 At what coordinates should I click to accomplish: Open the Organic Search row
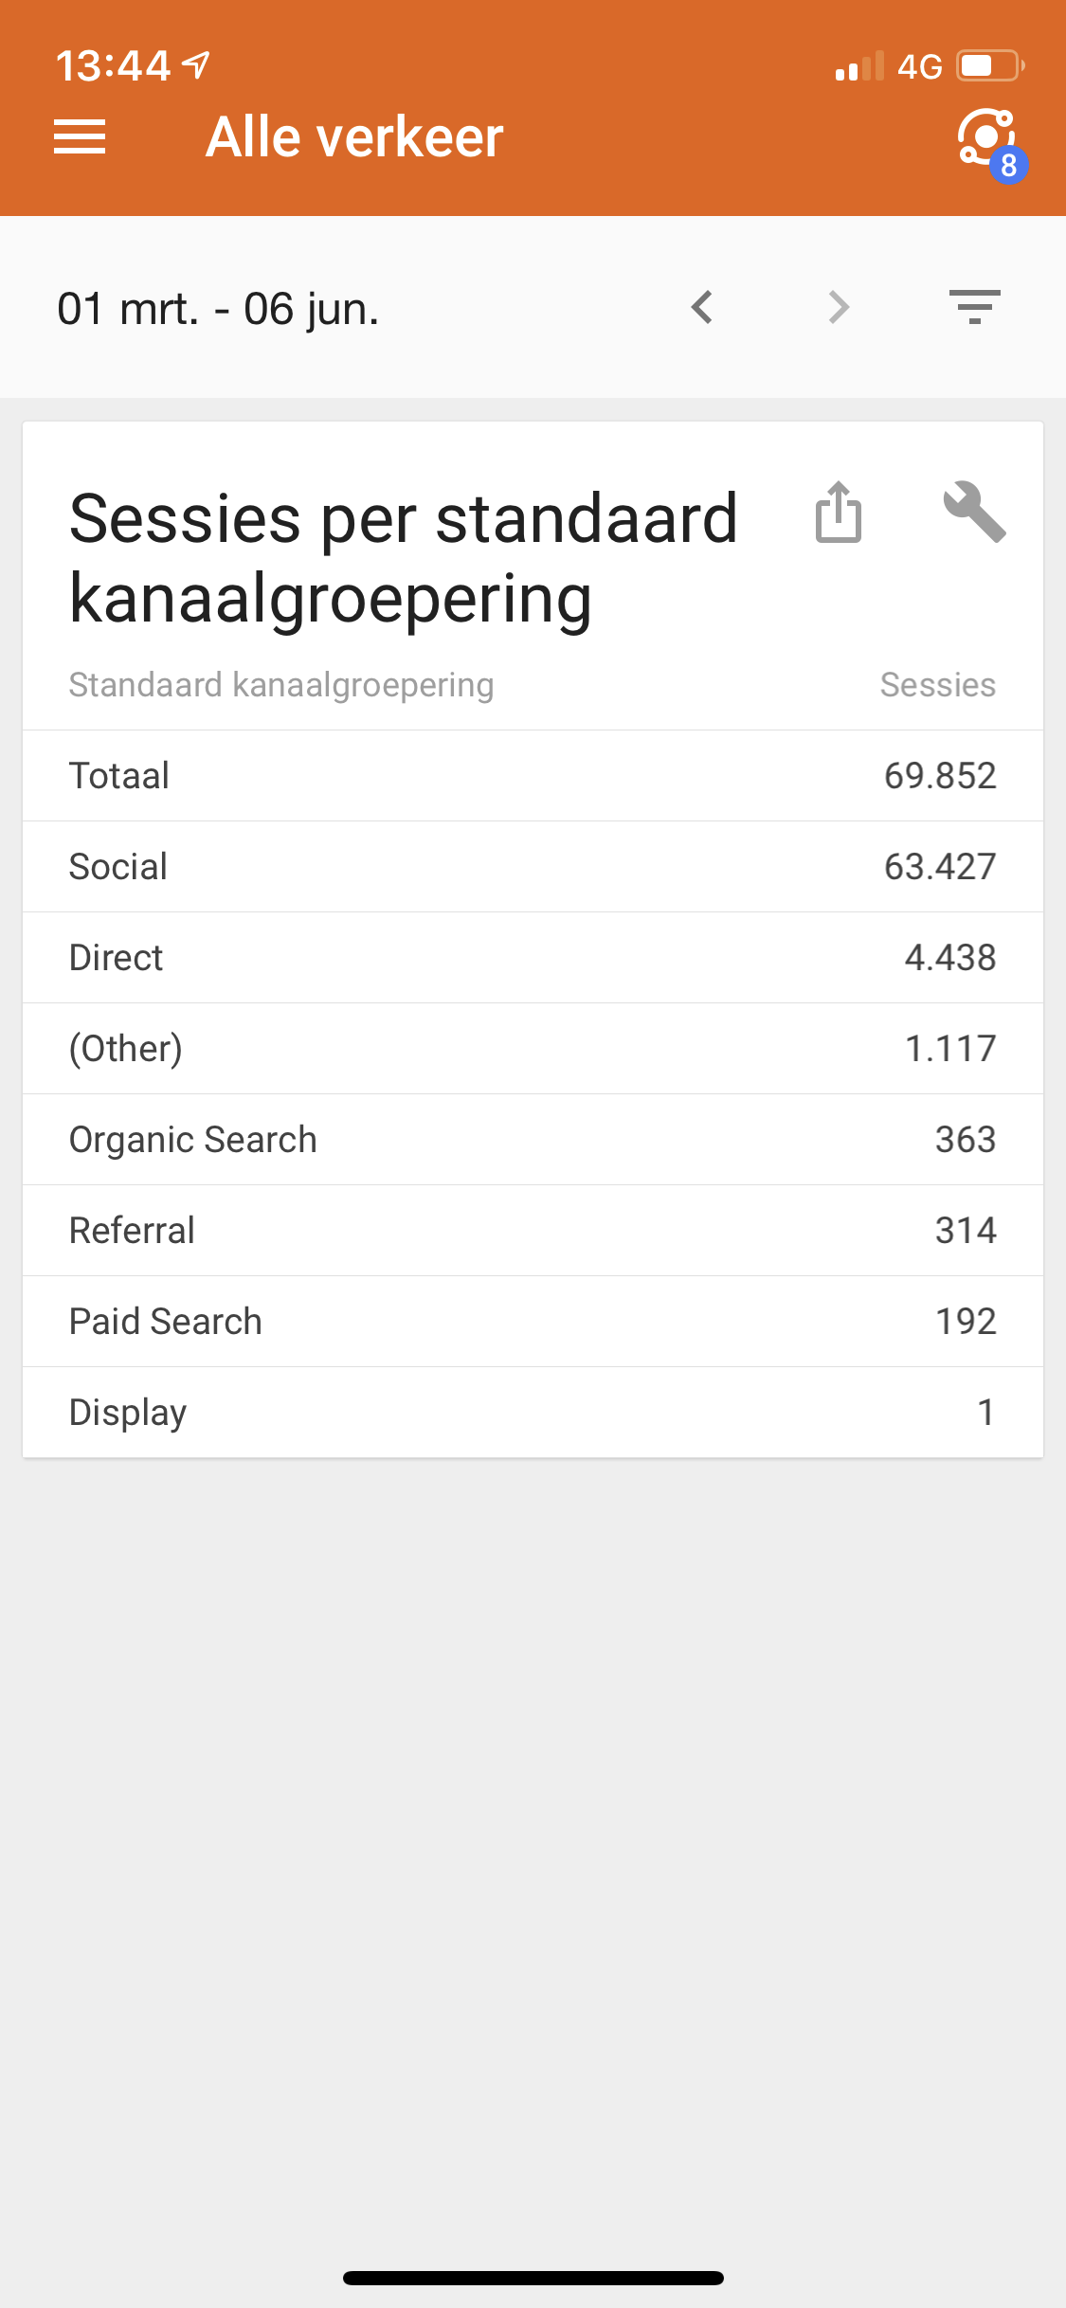pyautogui.click(x=533, y=1140)
